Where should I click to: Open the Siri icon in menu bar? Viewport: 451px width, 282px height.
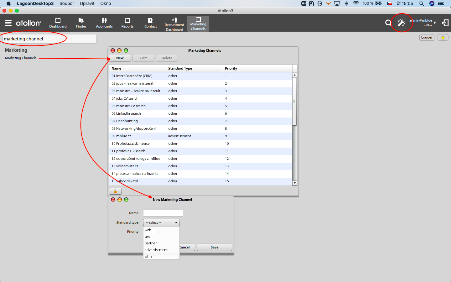(x=432, y=3)
